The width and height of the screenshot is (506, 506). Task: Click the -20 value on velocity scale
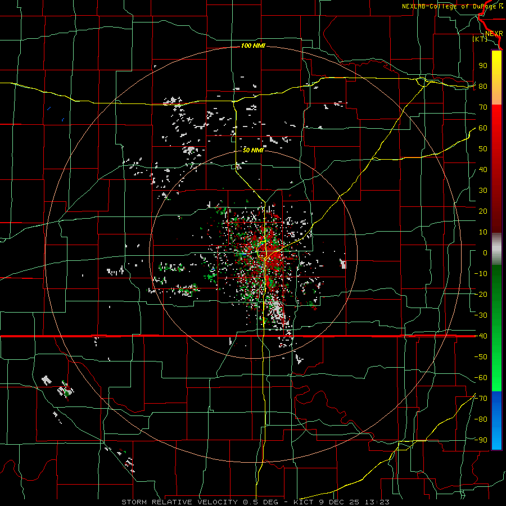(x=481, y=295)
